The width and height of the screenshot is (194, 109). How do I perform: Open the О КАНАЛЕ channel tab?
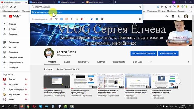137,62
